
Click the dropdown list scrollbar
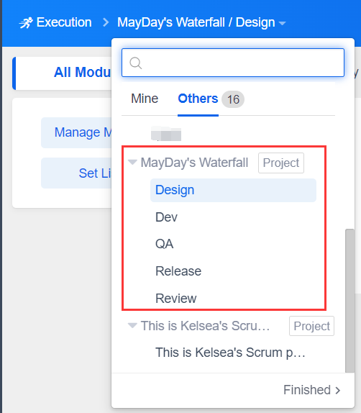(x=349, y=301)
